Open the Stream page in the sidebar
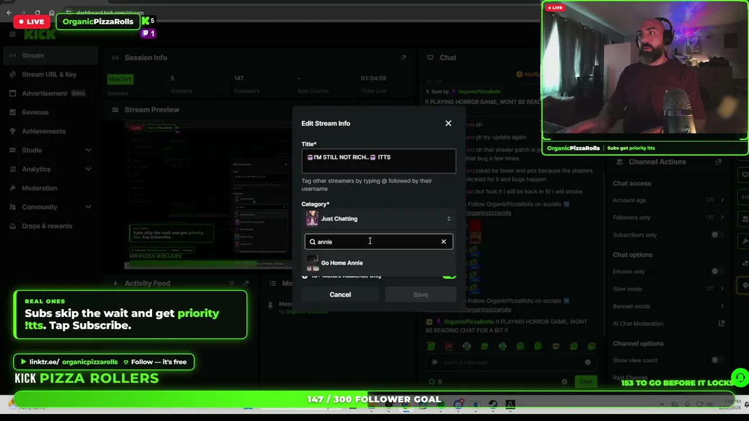This screenshot has height=421, width=749. [49, 56]
